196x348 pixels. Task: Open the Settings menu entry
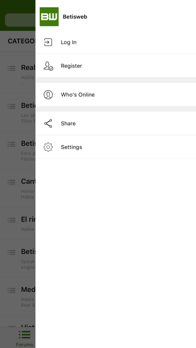[115, 147]
